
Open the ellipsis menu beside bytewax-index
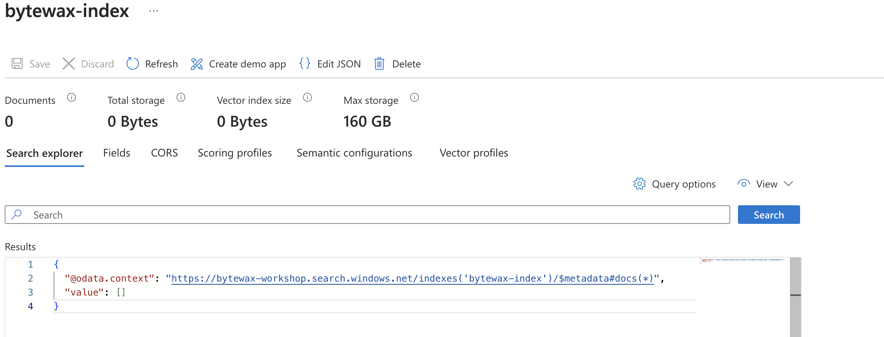[154, 11]
